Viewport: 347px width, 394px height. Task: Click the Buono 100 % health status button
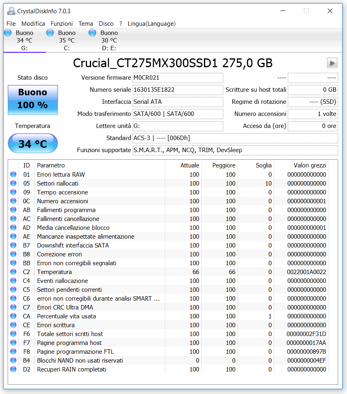33,100
